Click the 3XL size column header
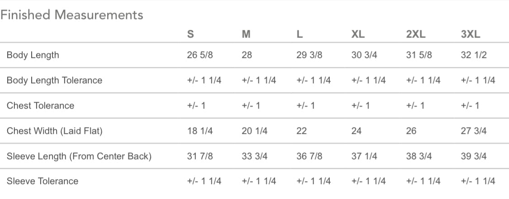Image resolution: width=509 pixels, height=199 pixels. tap(471, 34)
